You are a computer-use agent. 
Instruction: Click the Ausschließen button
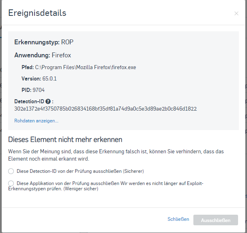point(216,220)
